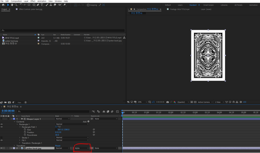This screenshot has height=153, width=260.
Task: Create a new folder in Project panel
Action: 5,102
